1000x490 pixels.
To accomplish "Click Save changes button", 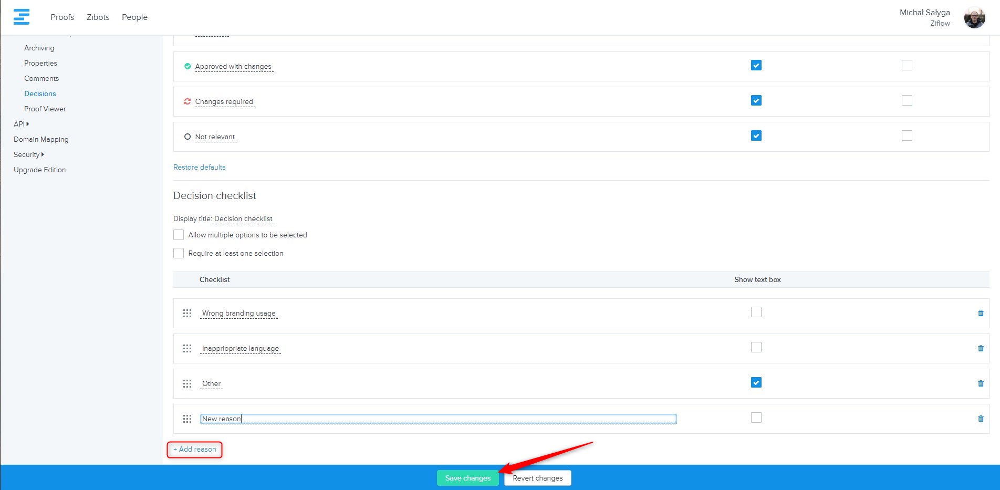I will click(x=467, y=478).
